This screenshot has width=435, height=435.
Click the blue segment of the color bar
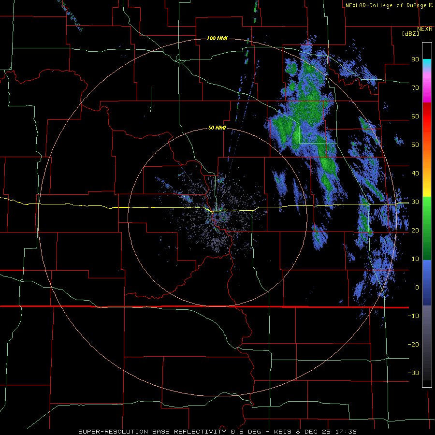click(427, 283)
